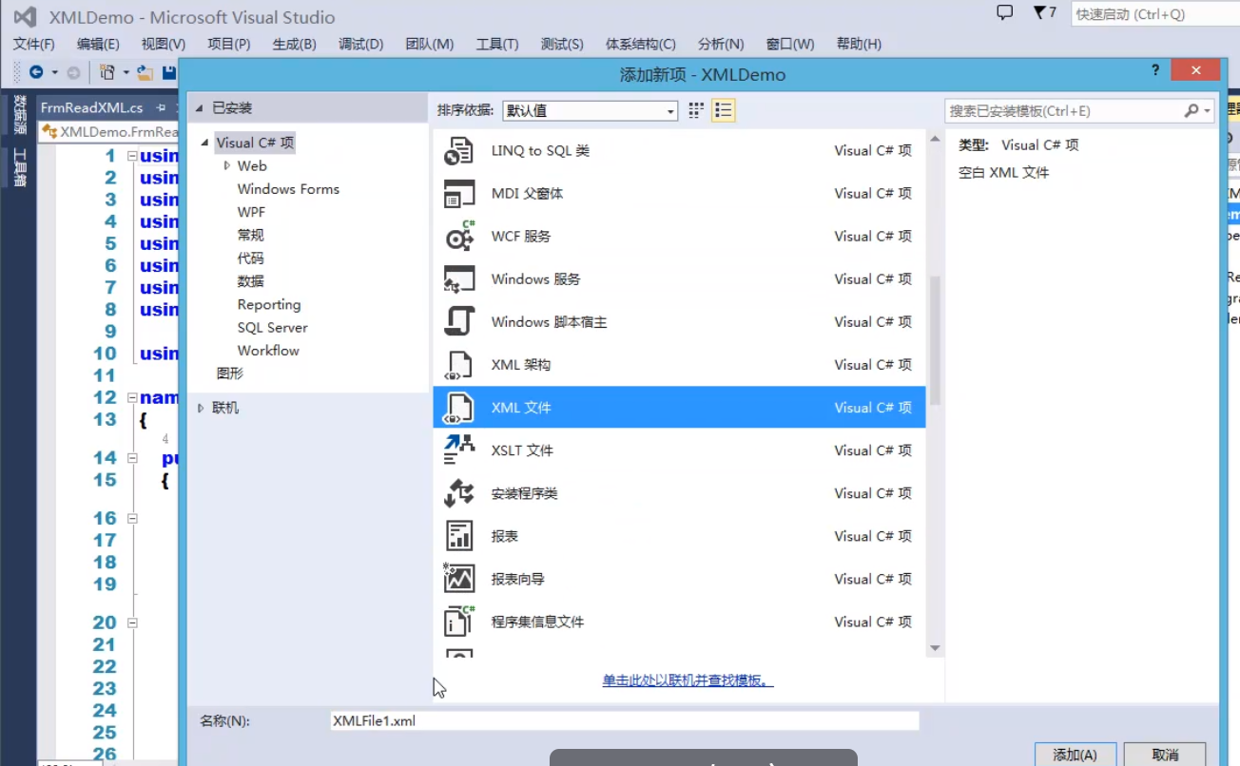Open the 视图(V) menu

coord(164,44)
